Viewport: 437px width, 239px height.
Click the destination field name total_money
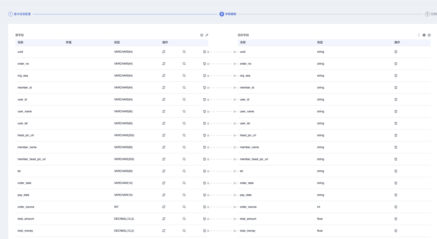[247, 231]
